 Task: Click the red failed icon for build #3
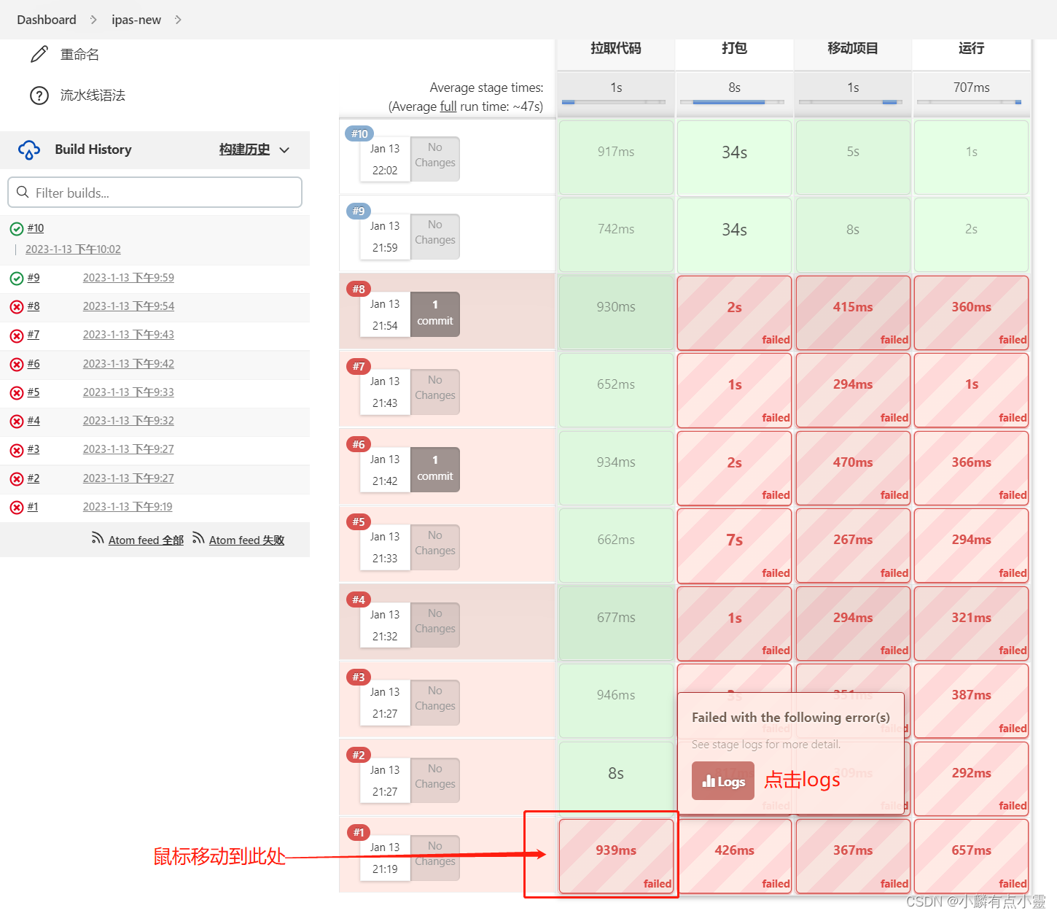pos(17,450)
